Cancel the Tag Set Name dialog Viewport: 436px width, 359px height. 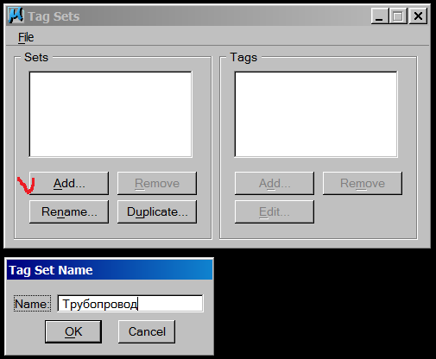pyautogui.click(x=147, y=331)
